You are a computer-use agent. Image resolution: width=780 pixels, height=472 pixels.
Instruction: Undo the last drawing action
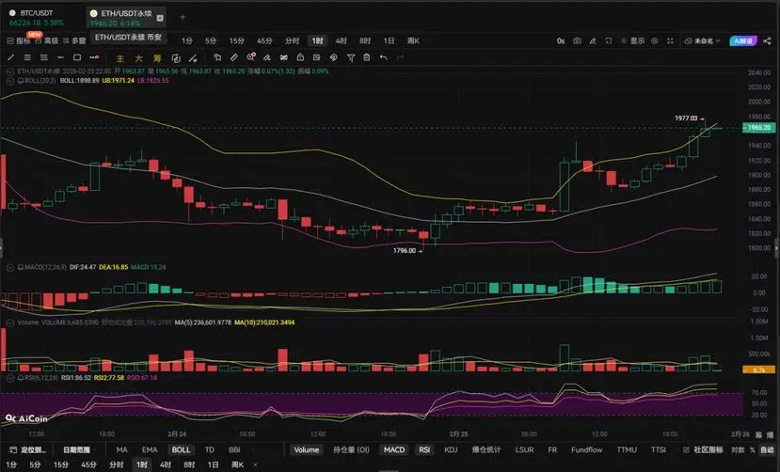pyautogui.click(x=383, y=57)
